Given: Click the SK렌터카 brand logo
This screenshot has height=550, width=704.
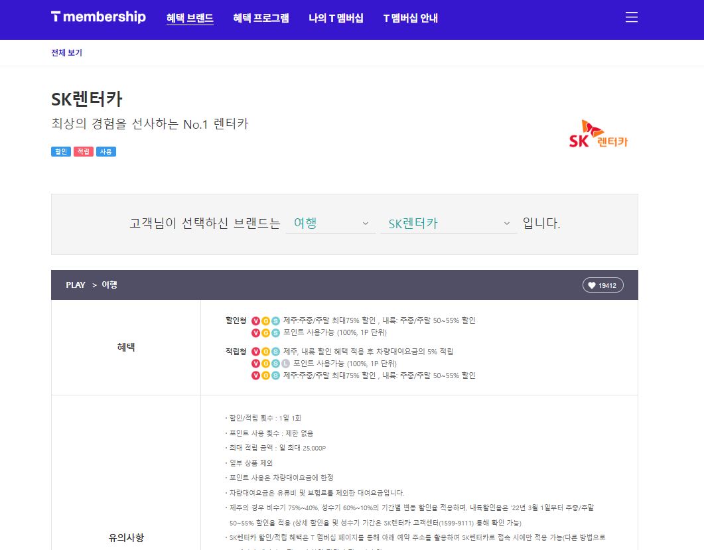Looking at the screenshot, I should 598,134.
